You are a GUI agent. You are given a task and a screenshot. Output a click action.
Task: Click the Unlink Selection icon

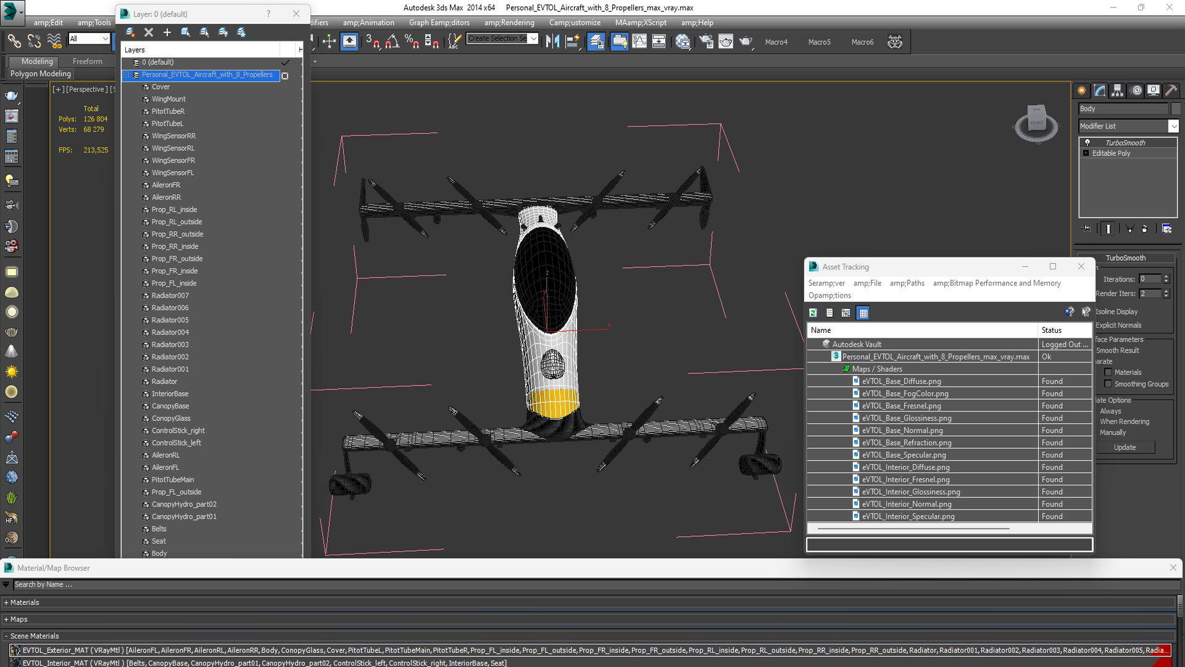[x=34, y=41]
